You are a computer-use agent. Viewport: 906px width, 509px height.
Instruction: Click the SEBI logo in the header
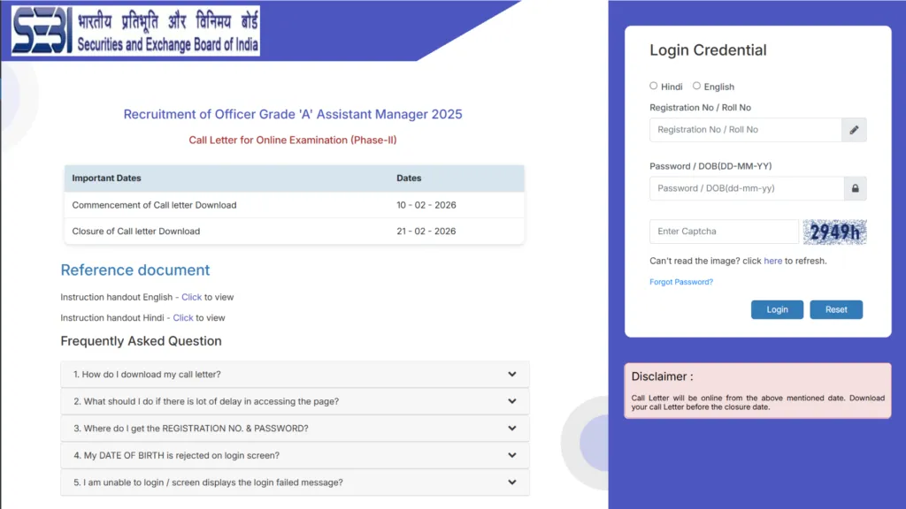click(x=135, y=31)
